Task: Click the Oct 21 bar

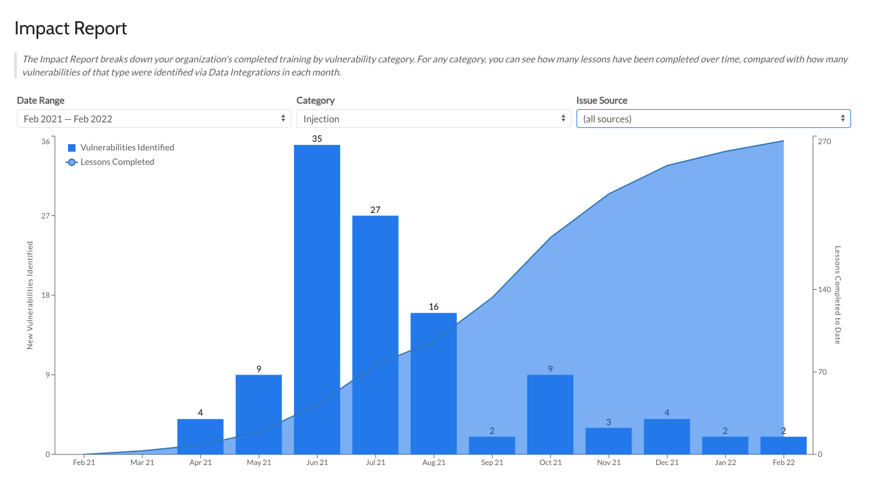Action: [x=550, y=414]
